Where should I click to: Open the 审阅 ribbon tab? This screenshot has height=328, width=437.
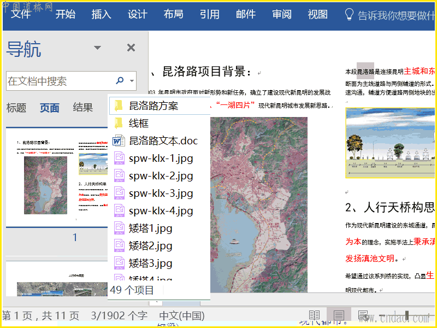point(282,14)
